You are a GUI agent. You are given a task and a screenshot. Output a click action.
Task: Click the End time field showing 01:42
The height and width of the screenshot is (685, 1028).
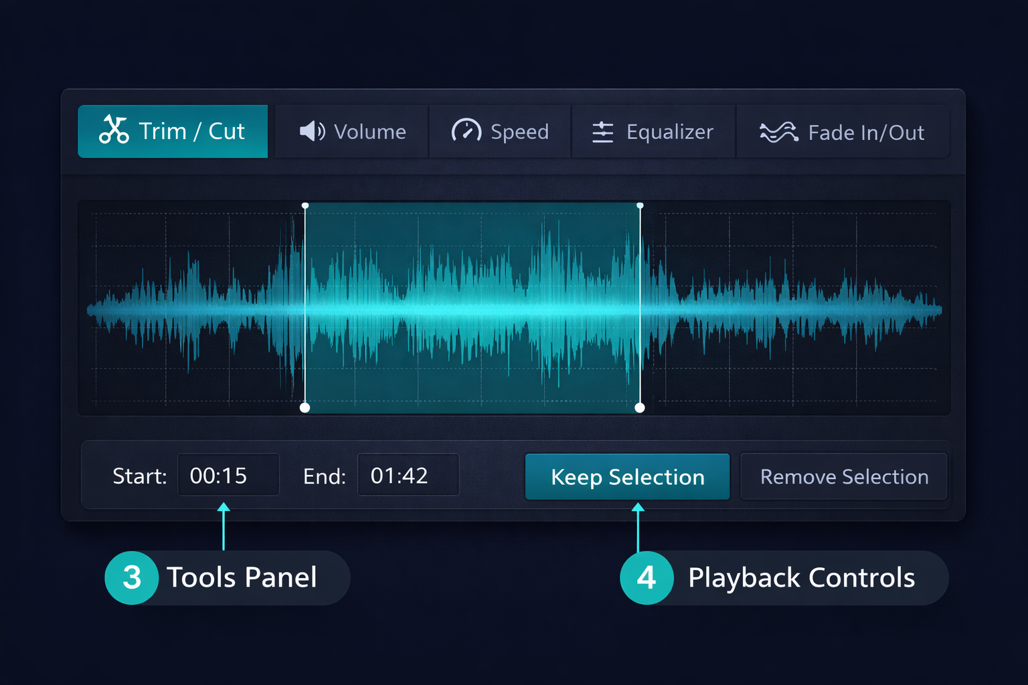408,475
